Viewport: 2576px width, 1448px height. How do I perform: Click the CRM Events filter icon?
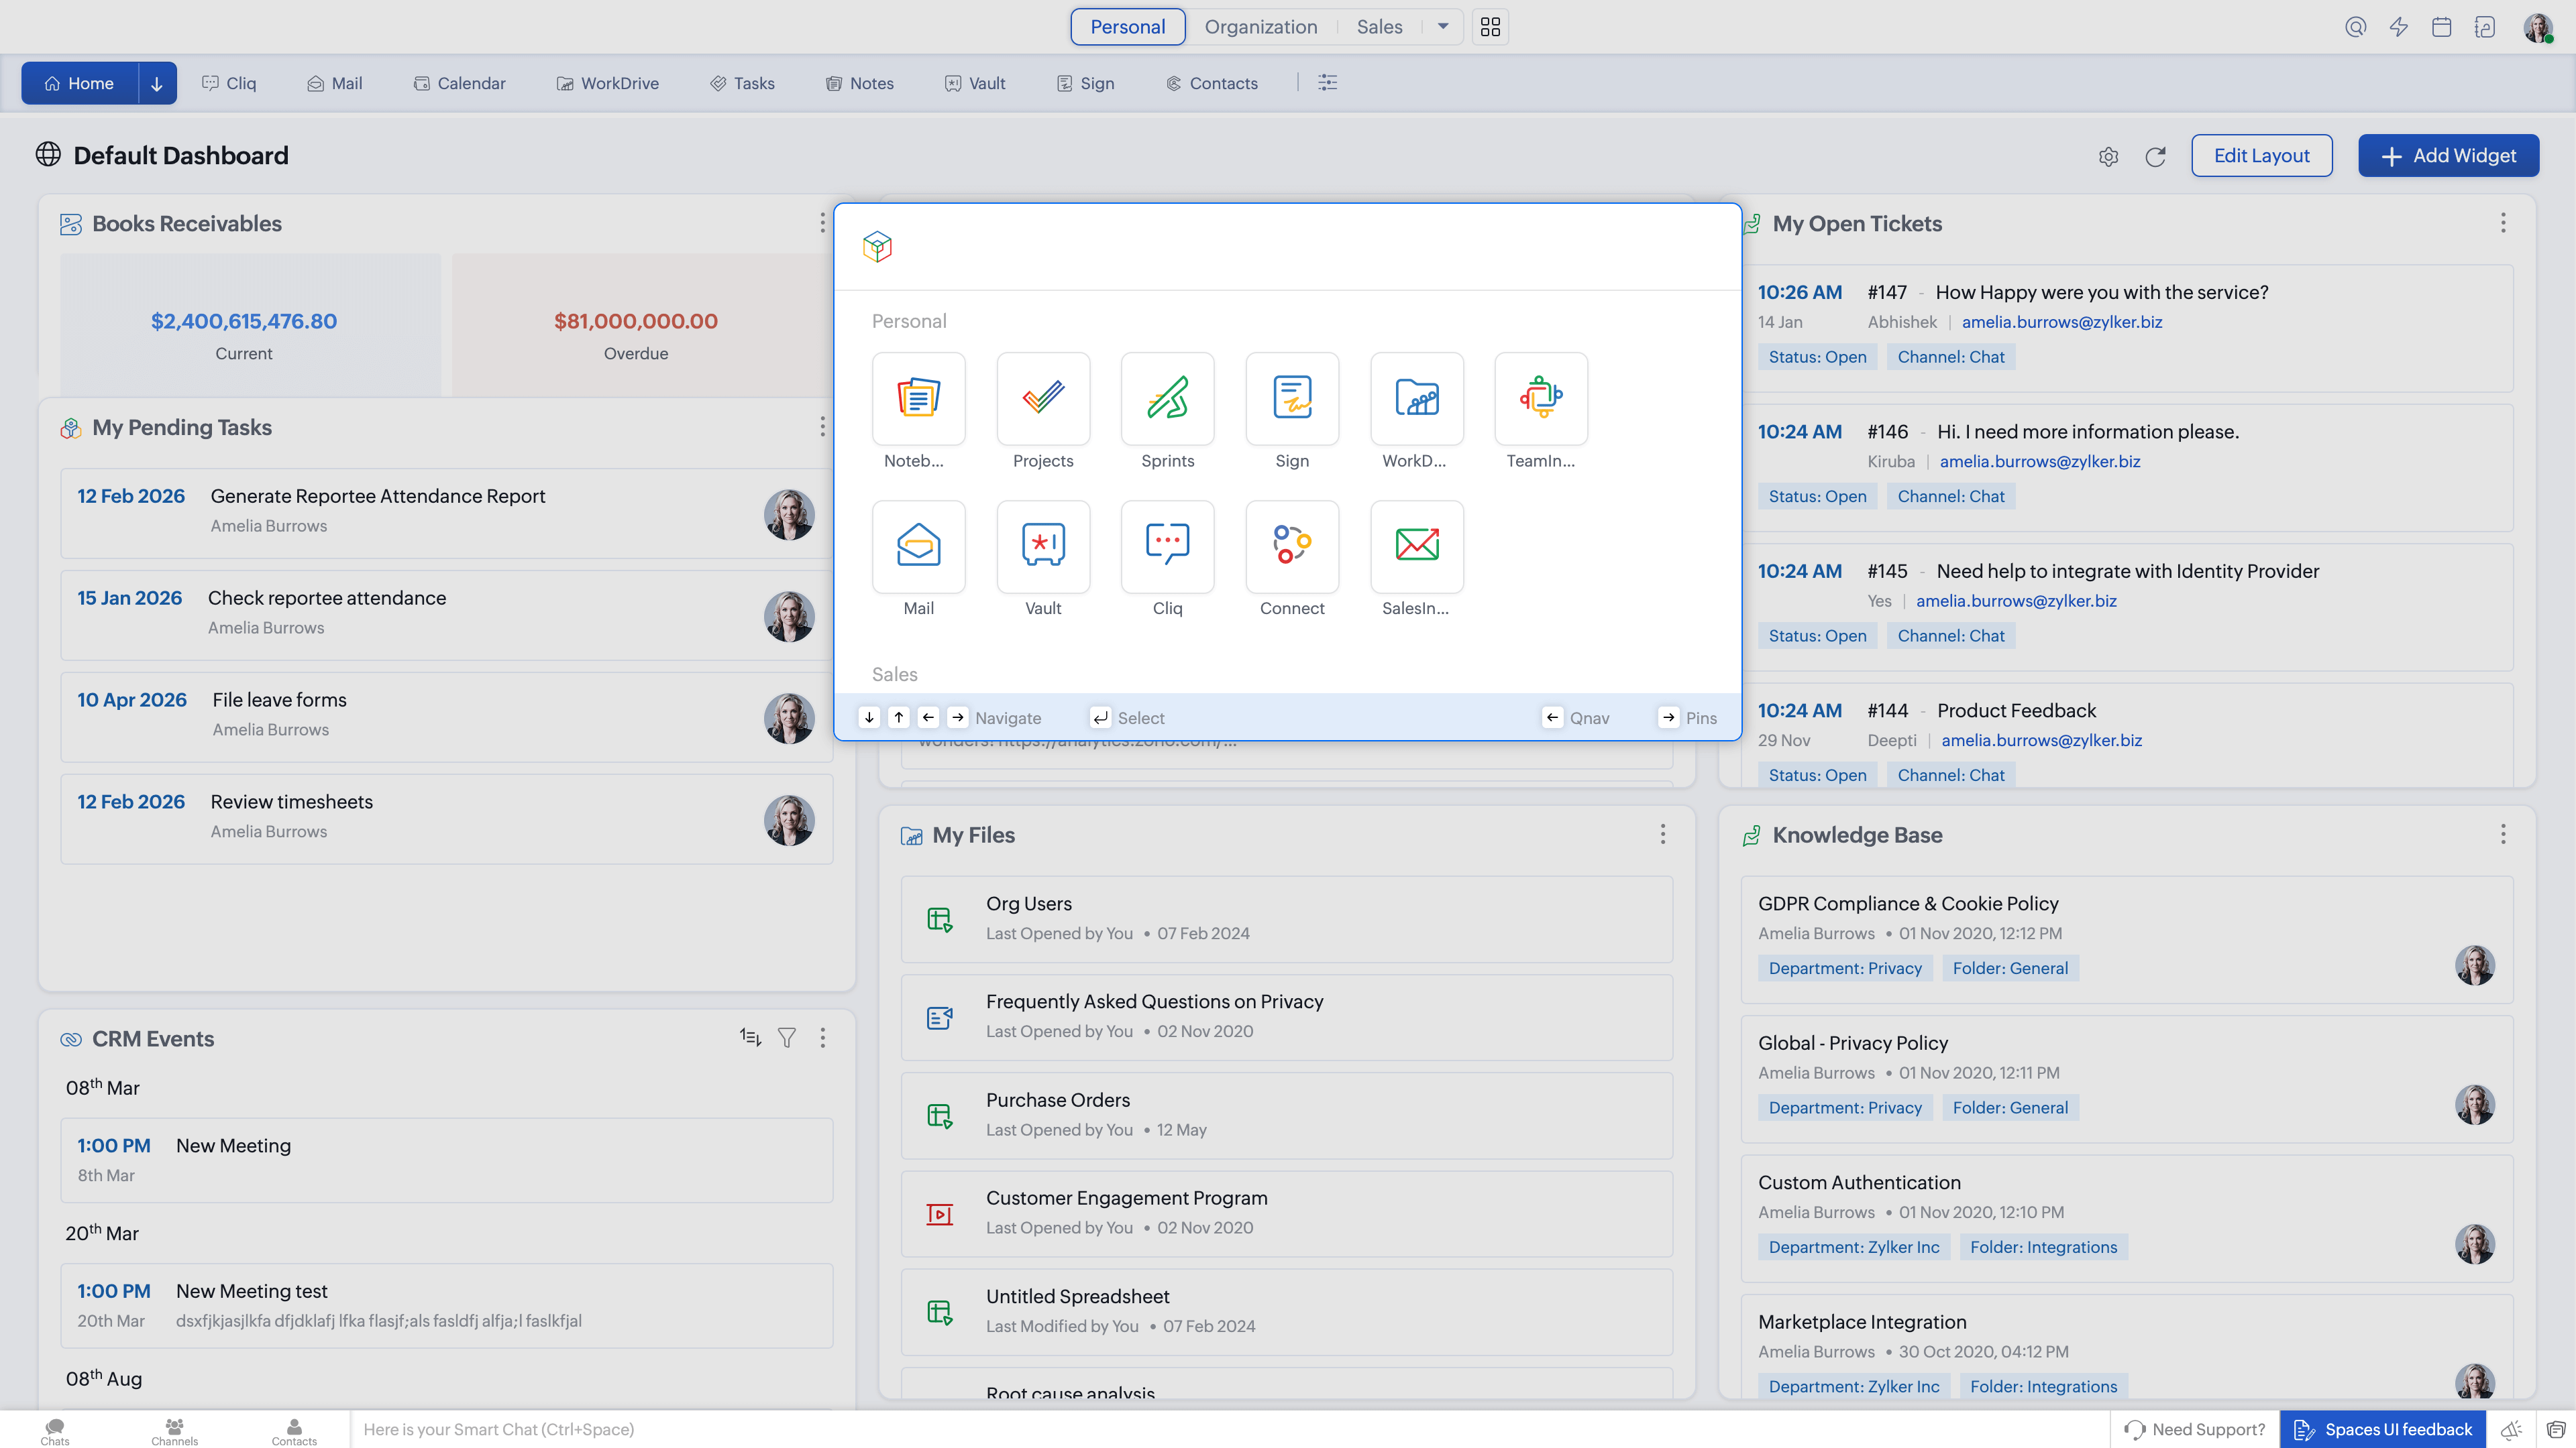pyautogui.click(x=787, y=1038)
